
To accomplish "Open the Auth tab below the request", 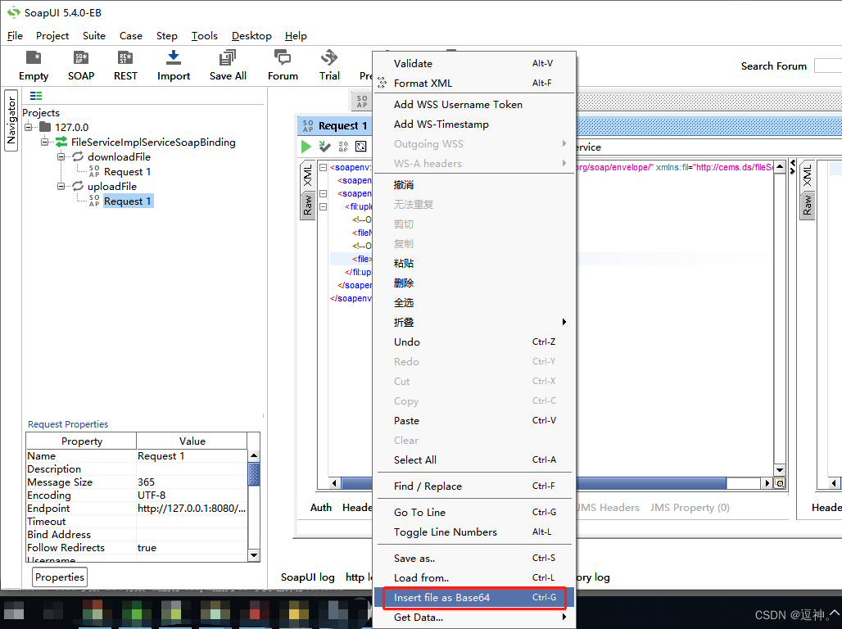I will 320,507.
